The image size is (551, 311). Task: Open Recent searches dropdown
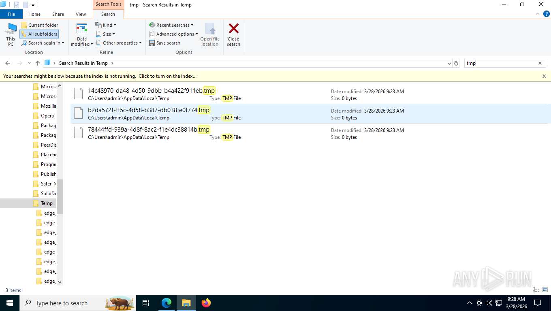[x=171, y=25]
